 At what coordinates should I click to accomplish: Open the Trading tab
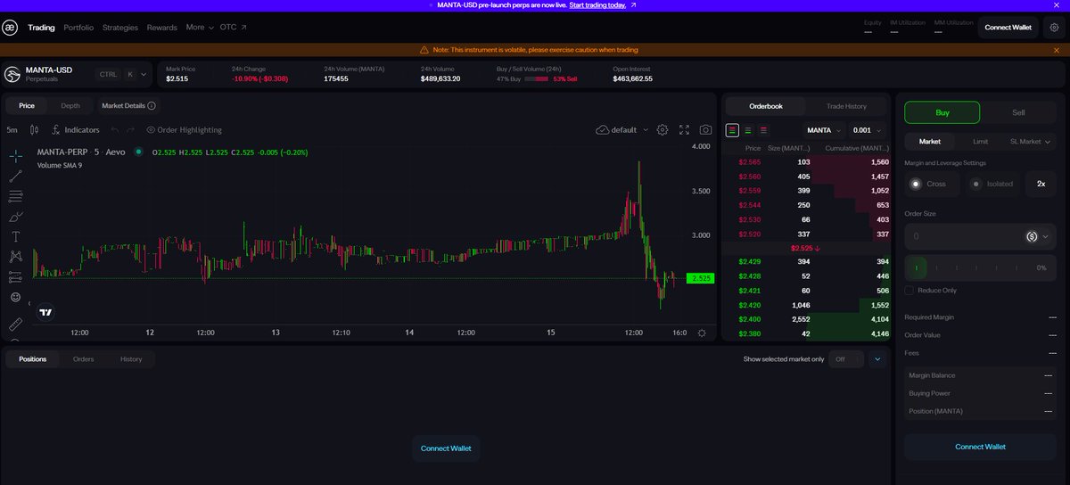(41, 28)
